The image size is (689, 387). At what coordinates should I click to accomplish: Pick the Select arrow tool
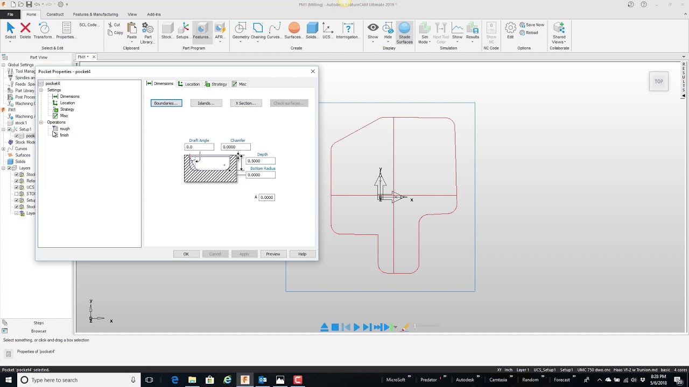tap(10, 31)
